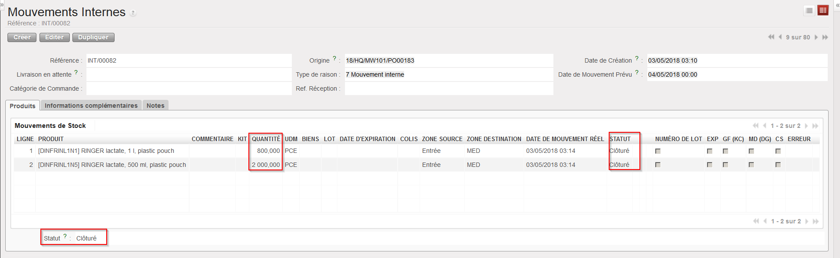Click the help question mark next to Origine
The image size is (840, 258).
point(334,59)
